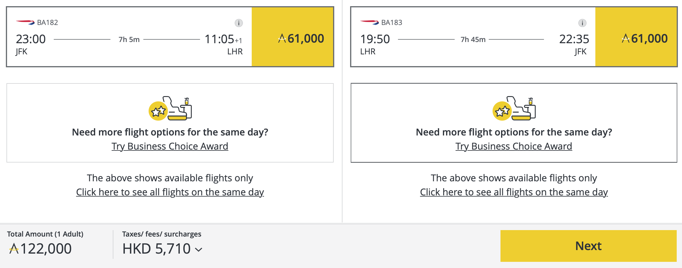682x268 pixels.
Task: See all same-day flights for outbound
Action: (170, 192)
